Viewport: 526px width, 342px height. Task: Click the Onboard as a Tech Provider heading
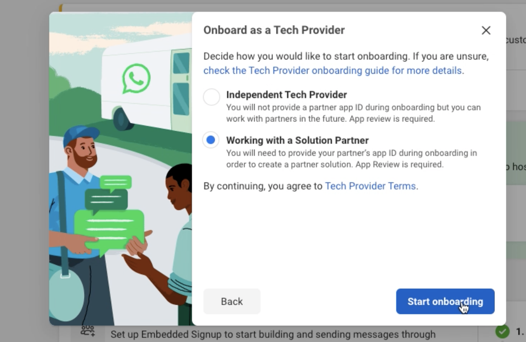pos(274,30)
